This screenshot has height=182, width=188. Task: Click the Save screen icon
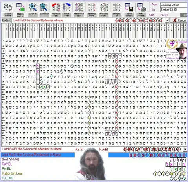point(129,10)
